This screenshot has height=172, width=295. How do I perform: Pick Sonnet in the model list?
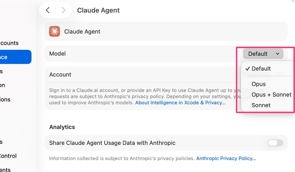pos(261,105)
